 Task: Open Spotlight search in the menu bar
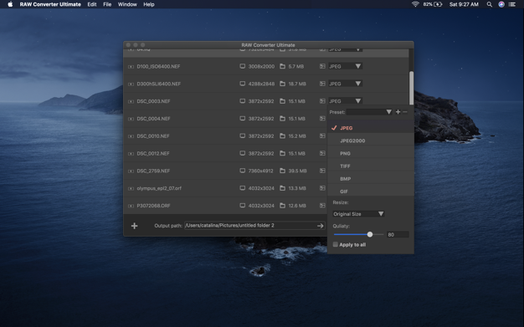click(489, 4)
